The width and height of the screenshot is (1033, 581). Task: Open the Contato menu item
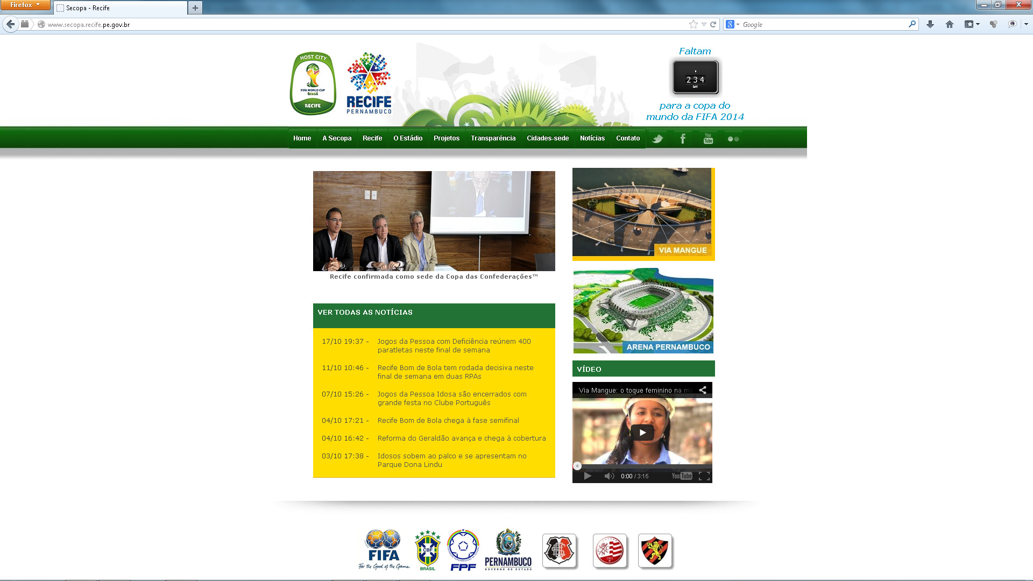pyautogui.click(x=628, y=138)
